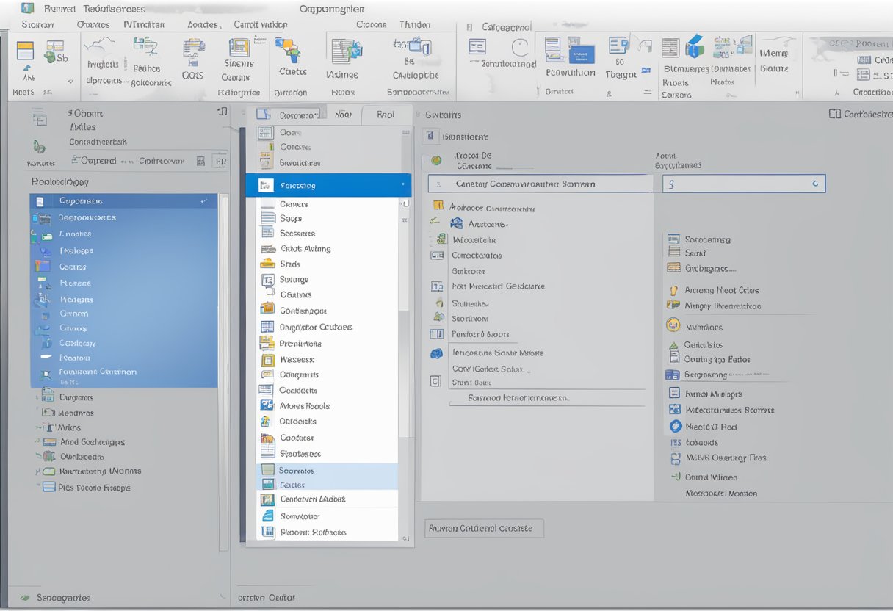Click the Canetay Conenviroutea Somren input field
Image resolution: width=893 pixels, height=611 pixels.
coord(540,184)
